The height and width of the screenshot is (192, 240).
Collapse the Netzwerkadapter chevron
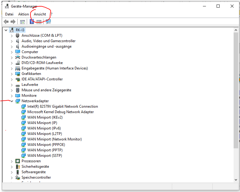[x=12, y=101]
